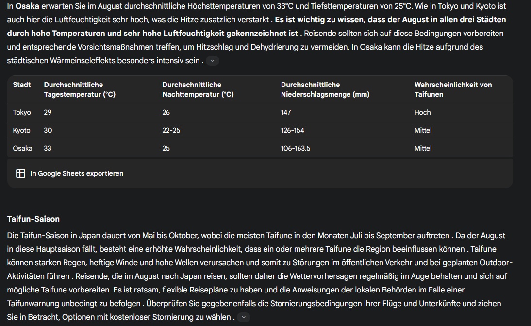Click Osaka's daytime temperature '33' cell
This screenshot has width=531, height=326.
48,148
